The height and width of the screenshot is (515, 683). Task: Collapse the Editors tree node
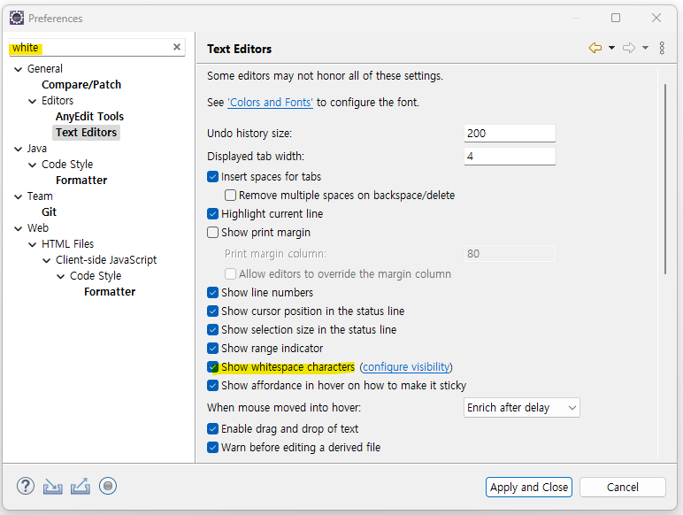pyautogui.click(x=32, y=101)
